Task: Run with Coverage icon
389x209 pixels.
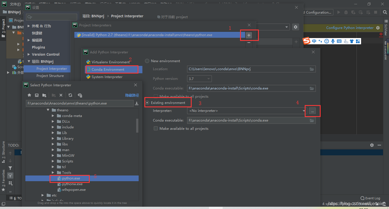Action: pos(353,12)
